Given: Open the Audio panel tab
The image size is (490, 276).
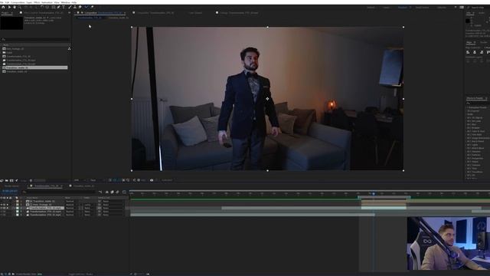Looking at the screenshot, I should [482, 13].
